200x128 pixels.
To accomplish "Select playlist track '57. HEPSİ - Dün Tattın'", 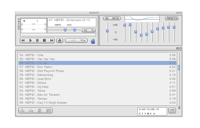I will 97,67.
